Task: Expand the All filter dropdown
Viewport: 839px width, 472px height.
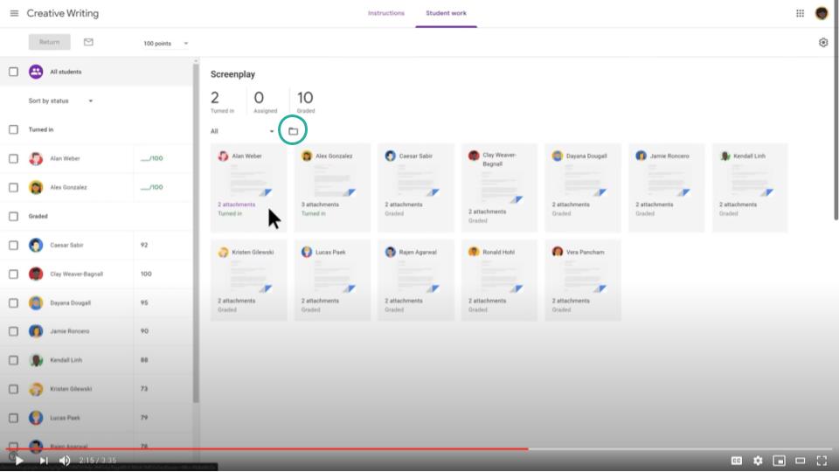Action: (x=242, y=132)
